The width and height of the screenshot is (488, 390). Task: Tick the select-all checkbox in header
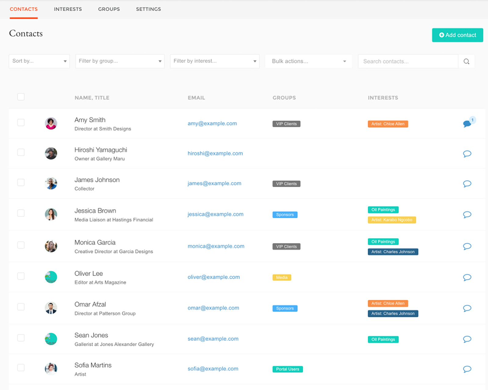click(21, 97)
